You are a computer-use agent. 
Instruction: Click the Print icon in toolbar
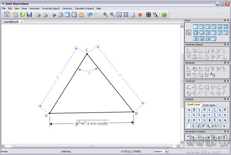click(38, 15)
